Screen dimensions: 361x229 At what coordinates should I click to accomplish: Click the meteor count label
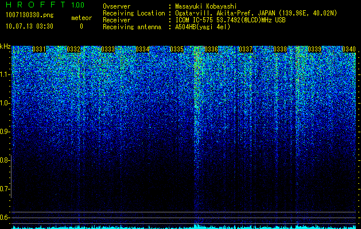point(81,18)
